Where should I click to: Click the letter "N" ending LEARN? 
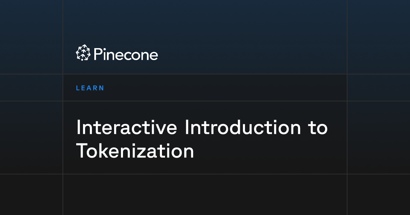(101, 88)
